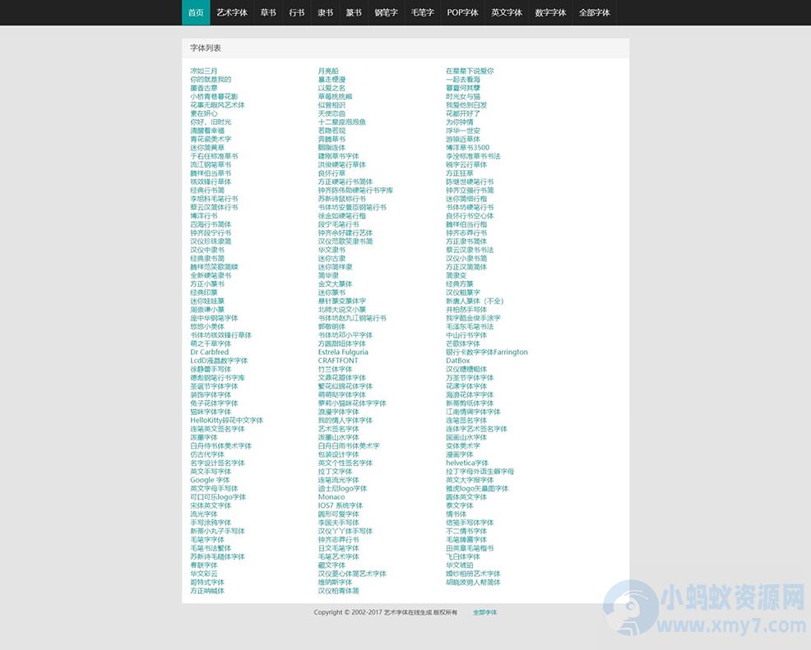Viewport: 811px width, 650px height.
Task: Choose the 雅虎logo矢量图字体 link
Action: pos(477,489)
